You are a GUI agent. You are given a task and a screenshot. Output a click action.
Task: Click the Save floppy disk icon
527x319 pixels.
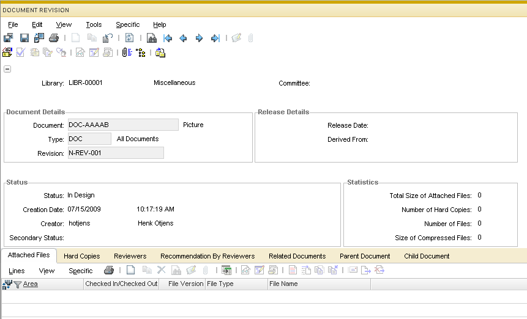coord(24,38)
